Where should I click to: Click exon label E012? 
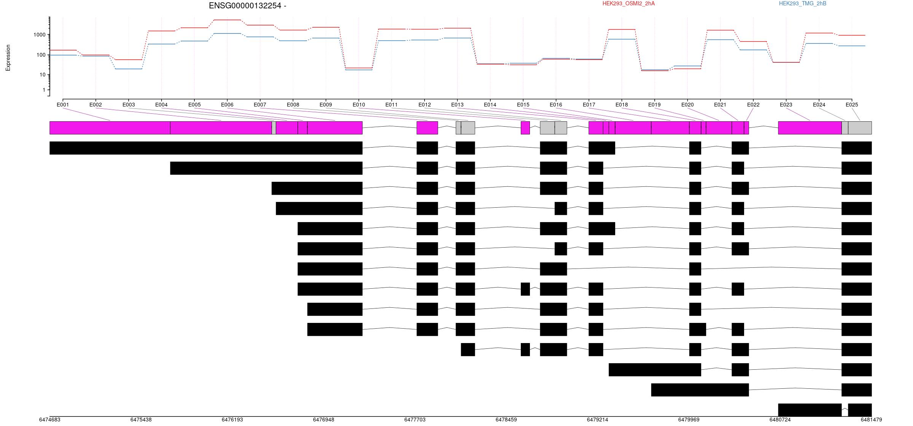[425, 105]
